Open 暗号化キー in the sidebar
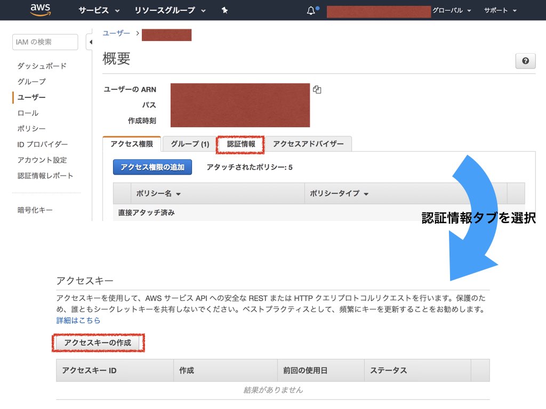 (x=35, y=210)
